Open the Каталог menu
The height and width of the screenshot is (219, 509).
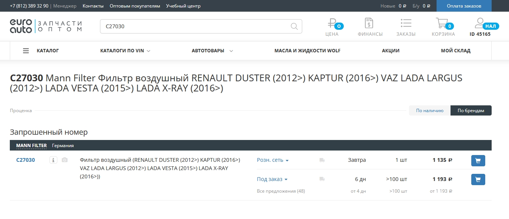pyautogui.click(x=48, y=51)
